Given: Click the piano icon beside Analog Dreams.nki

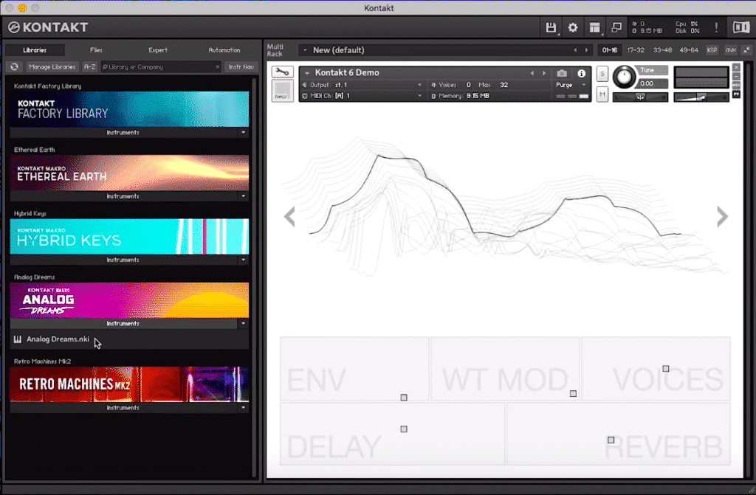Looking at the screenshot, I should click(x=18, y=339).
